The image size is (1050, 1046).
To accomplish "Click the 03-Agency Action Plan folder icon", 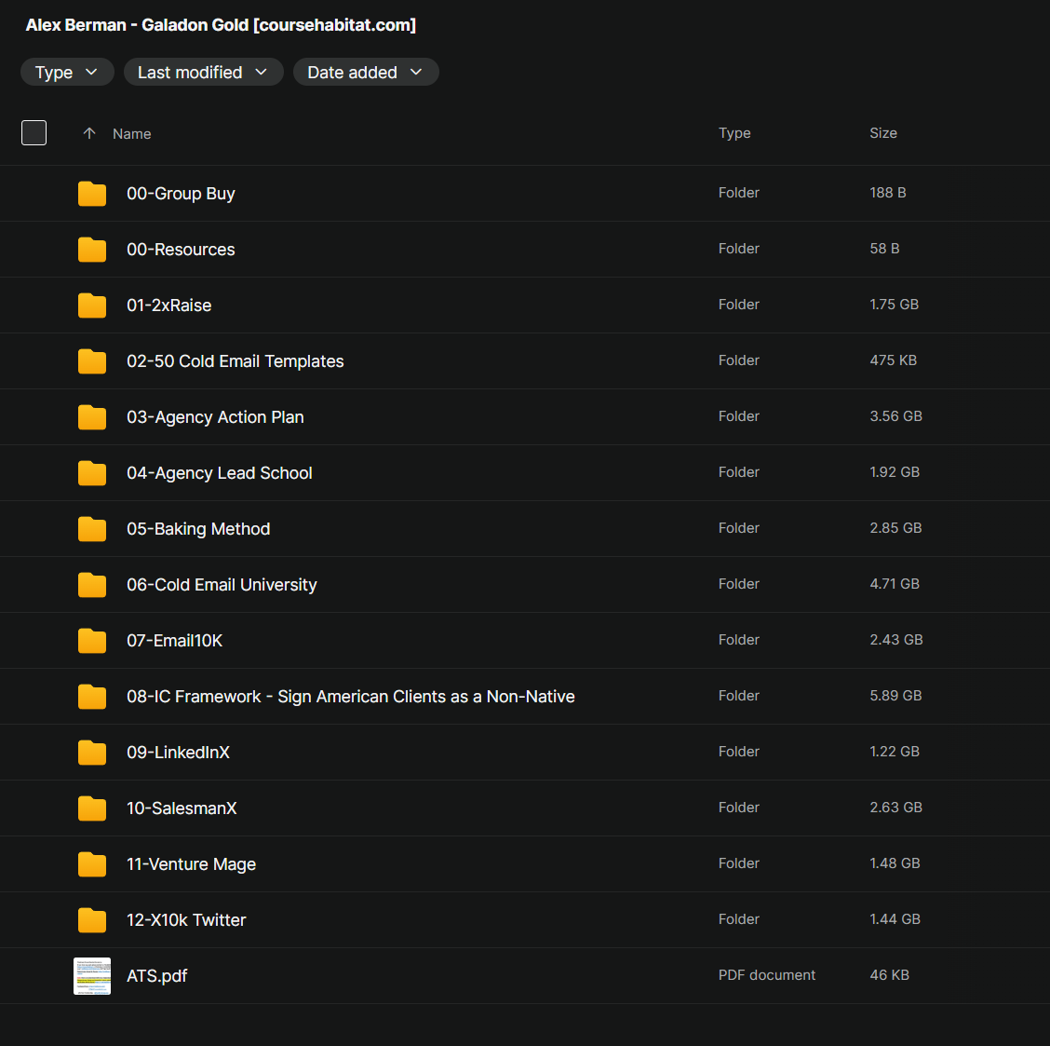I will (92, 417).
